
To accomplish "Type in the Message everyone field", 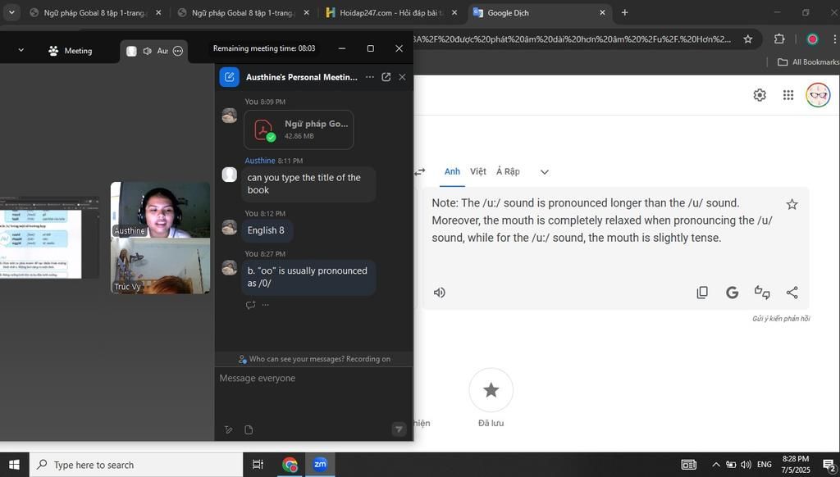I will point(312,379).
